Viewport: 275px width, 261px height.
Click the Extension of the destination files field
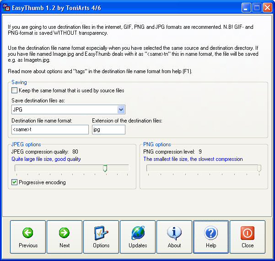108,130
